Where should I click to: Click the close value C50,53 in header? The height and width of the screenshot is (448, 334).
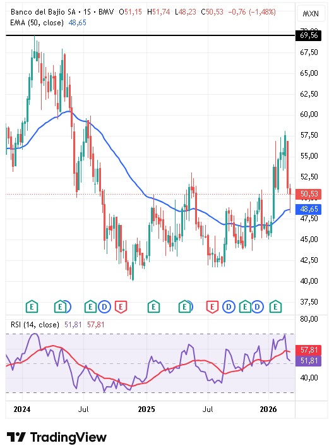click(212, 12)
